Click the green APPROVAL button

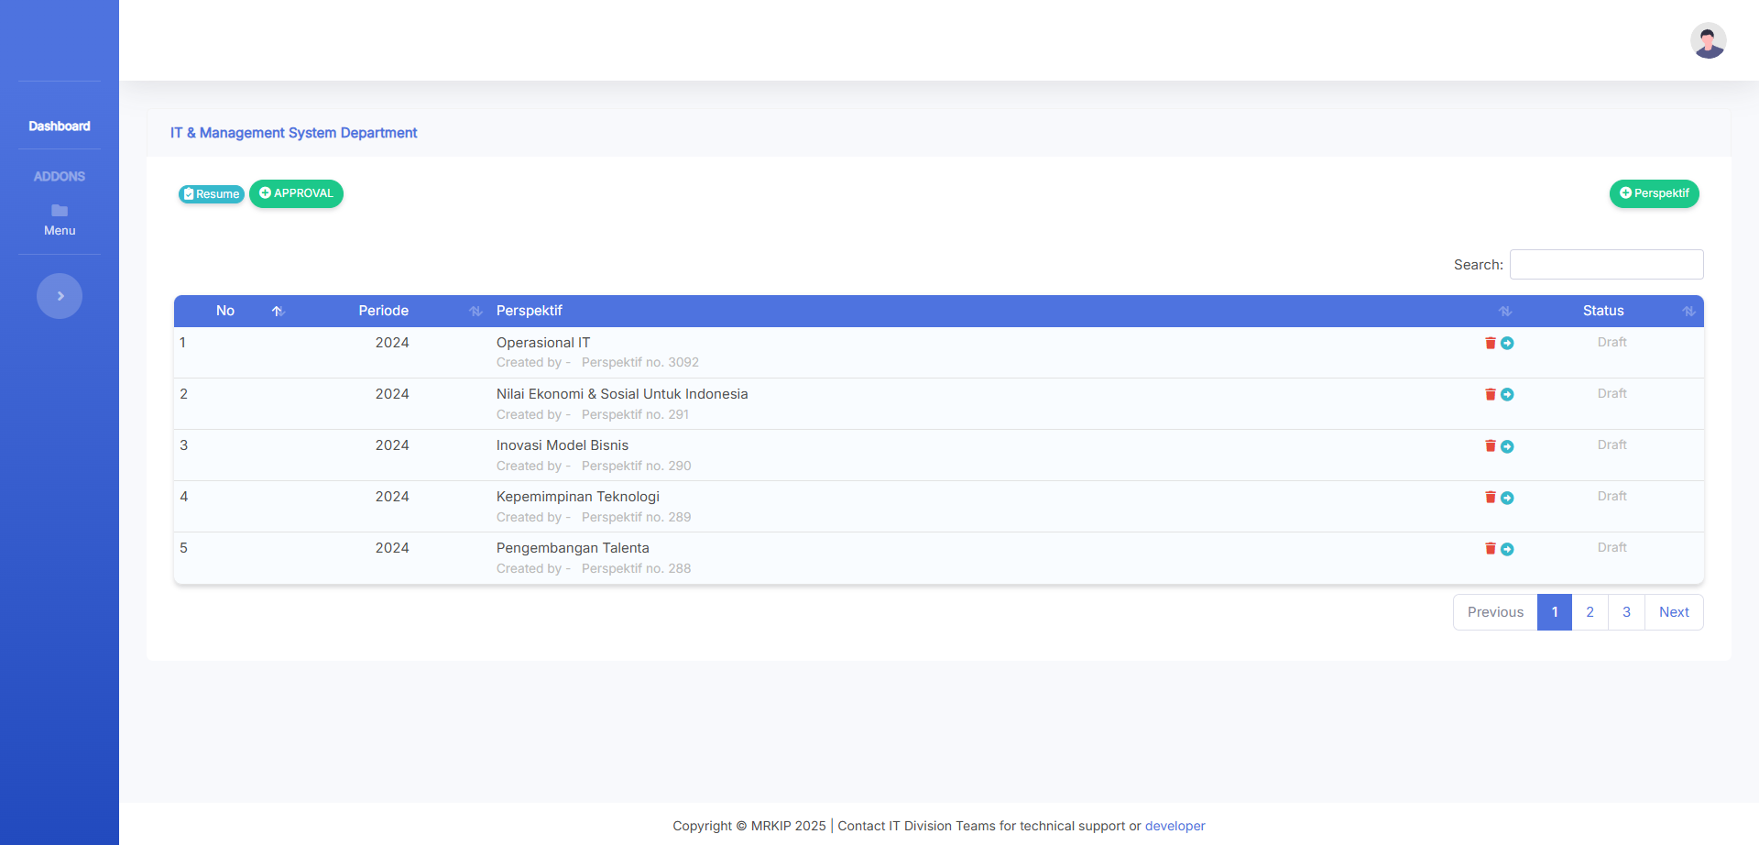pyautogui.click(x=296, y=193)
